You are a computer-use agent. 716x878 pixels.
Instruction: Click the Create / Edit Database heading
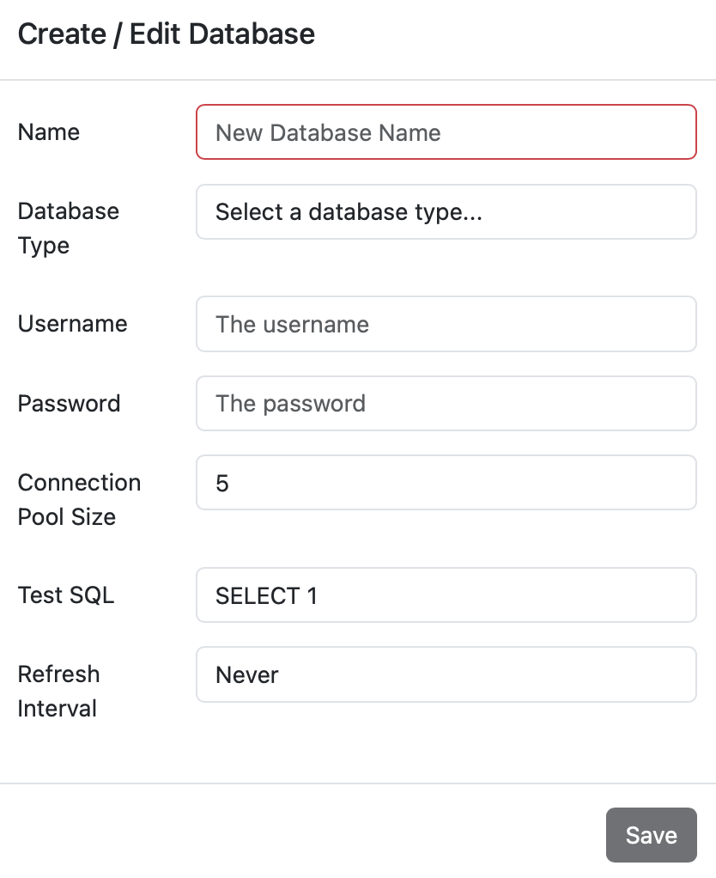166,34
